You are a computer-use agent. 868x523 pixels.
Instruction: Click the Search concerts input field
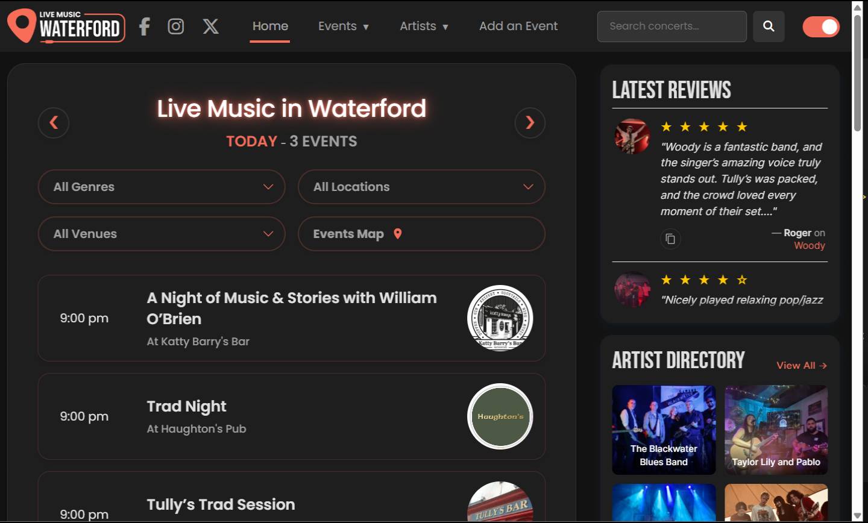click(x=671, y=27)
